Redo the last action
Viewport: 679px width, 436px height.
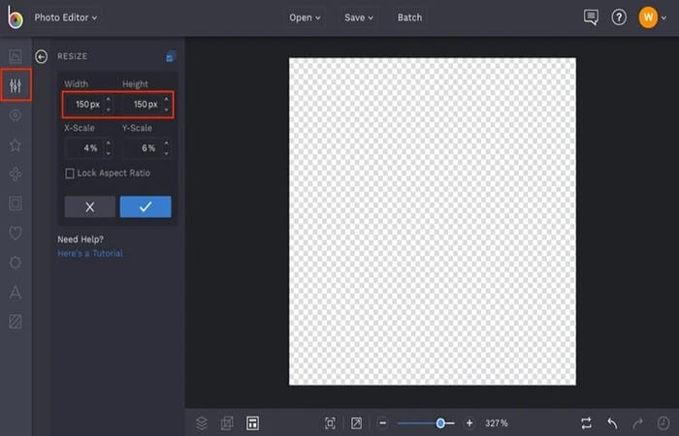point(637,423)
